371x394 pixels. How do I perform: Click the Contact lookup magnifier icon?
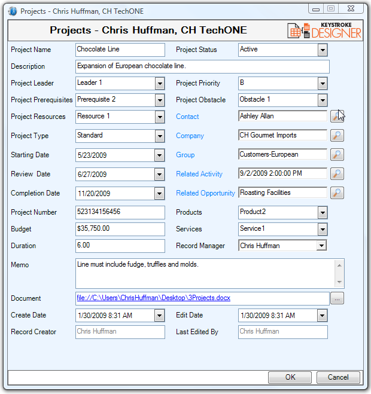click(337, 117)
